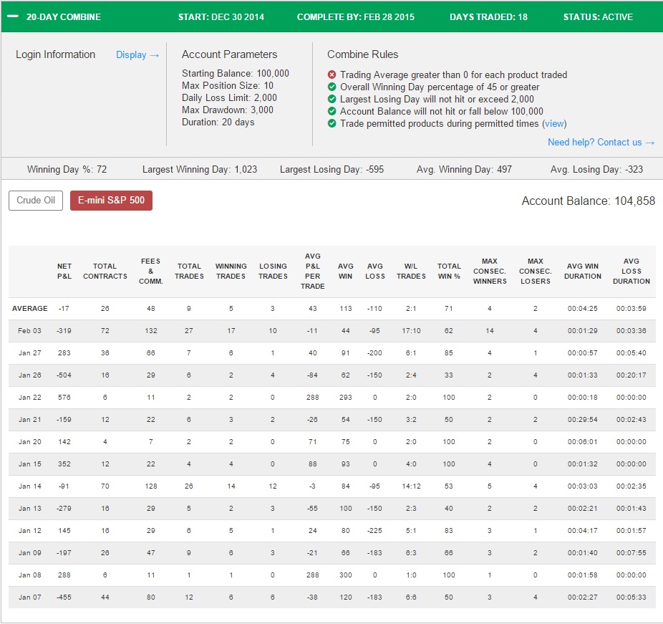
Task: Select the Jan 07 row date
Action: coord(29,597)
